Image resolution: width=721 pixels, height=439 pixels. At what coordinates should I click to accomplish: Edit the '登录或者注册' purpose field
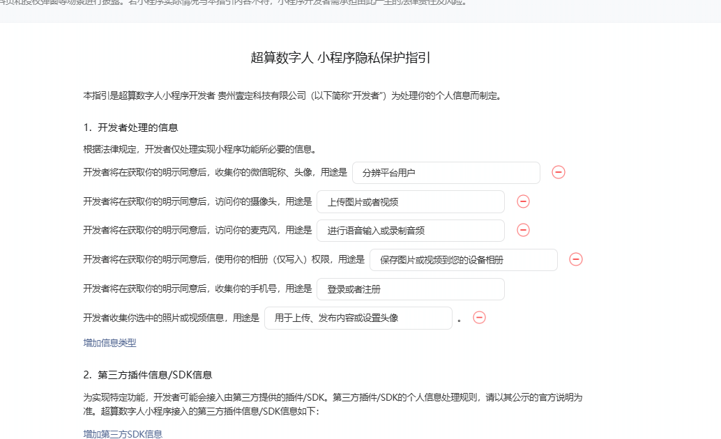point(411,289)
